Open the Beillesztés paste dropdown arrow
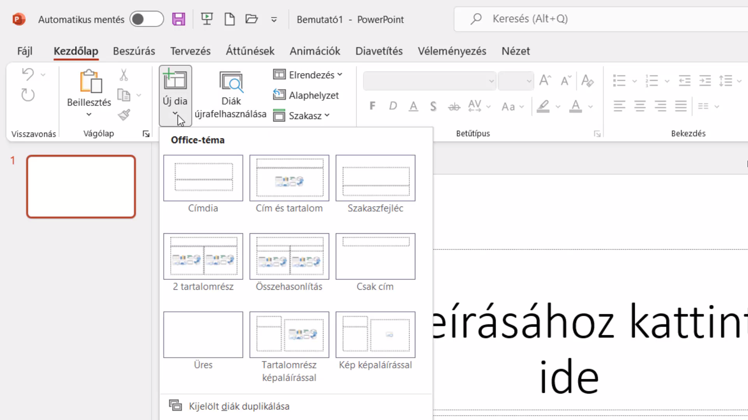 click(89, 114)
